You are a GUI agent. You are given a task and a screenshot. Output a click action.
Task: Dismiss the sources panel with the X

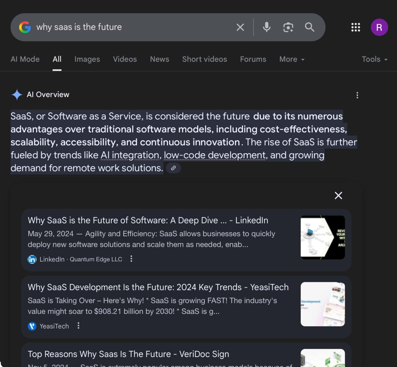tap(338, 195)
